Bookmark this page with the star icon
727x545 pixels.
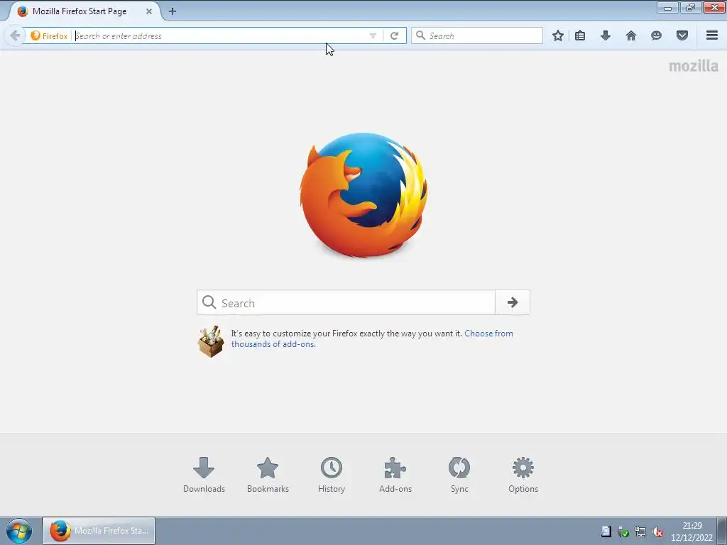click(x=558, y=35)
